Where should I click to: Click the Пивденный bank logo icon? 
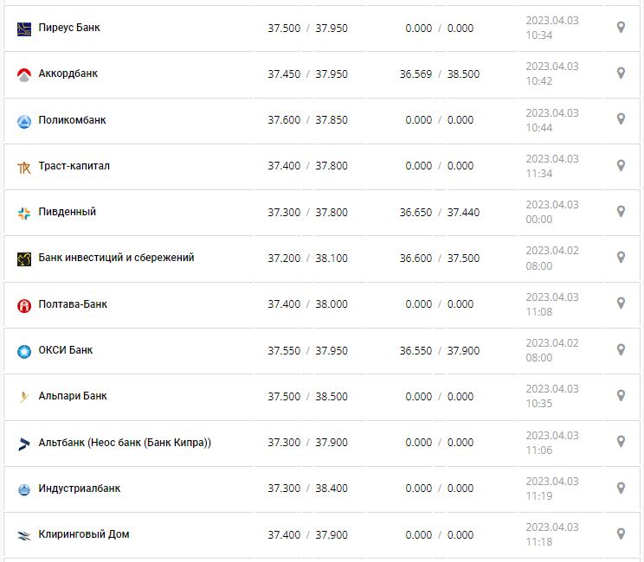(24, 213)
